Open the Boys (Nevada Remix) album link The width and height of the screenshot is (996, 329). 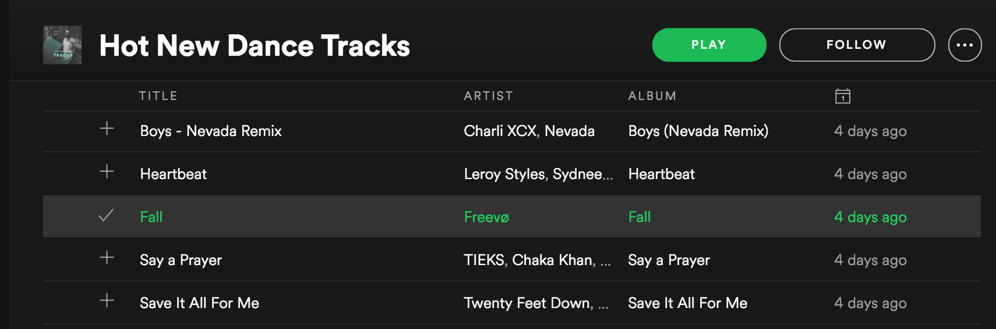[x=698, y=131]
